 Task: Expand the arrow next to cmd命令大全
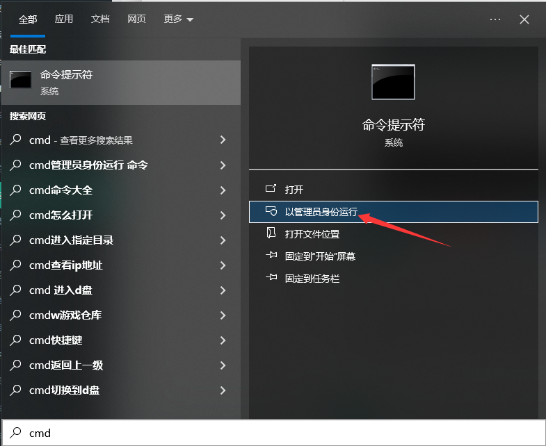(223, 190)
